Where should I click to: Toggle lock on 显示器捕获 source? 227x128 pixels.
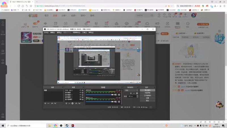[83, 99]
